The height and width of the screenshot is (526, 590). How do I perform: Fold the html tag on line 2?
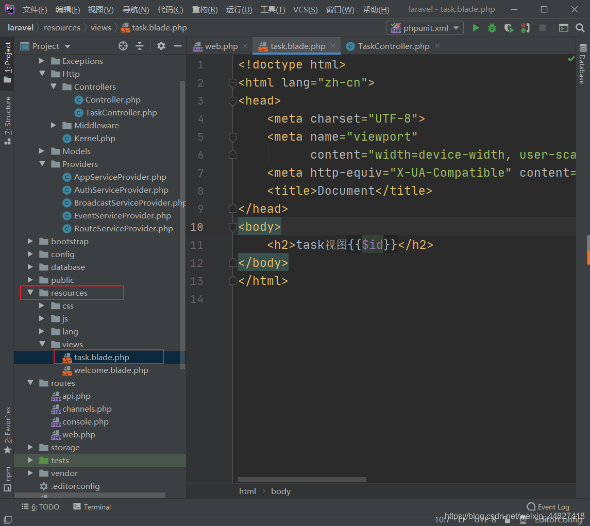click(233, 82)
